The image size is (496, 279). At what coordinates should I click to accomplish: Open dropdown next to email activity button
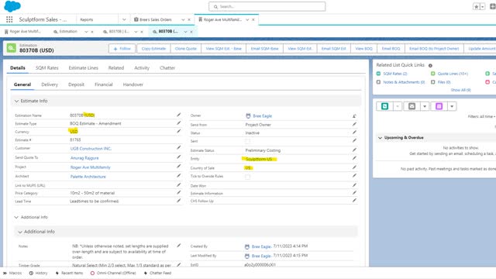pyautogui.click(x=425, y=106)
